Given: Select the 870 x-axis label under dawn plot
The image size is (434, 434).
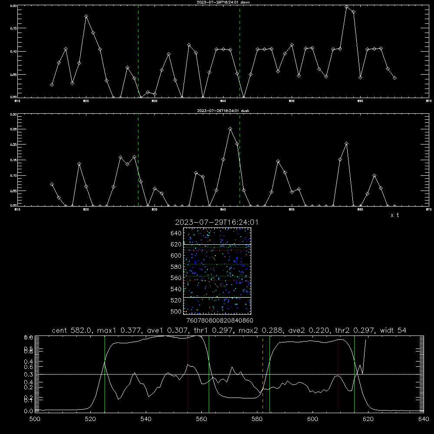Looking at the screenshot, I should [x=429, y=101].
